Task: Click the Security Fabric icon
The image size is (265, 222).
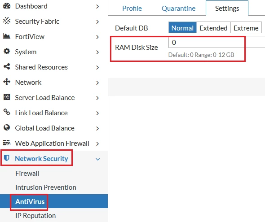Action: pos(7,21)
